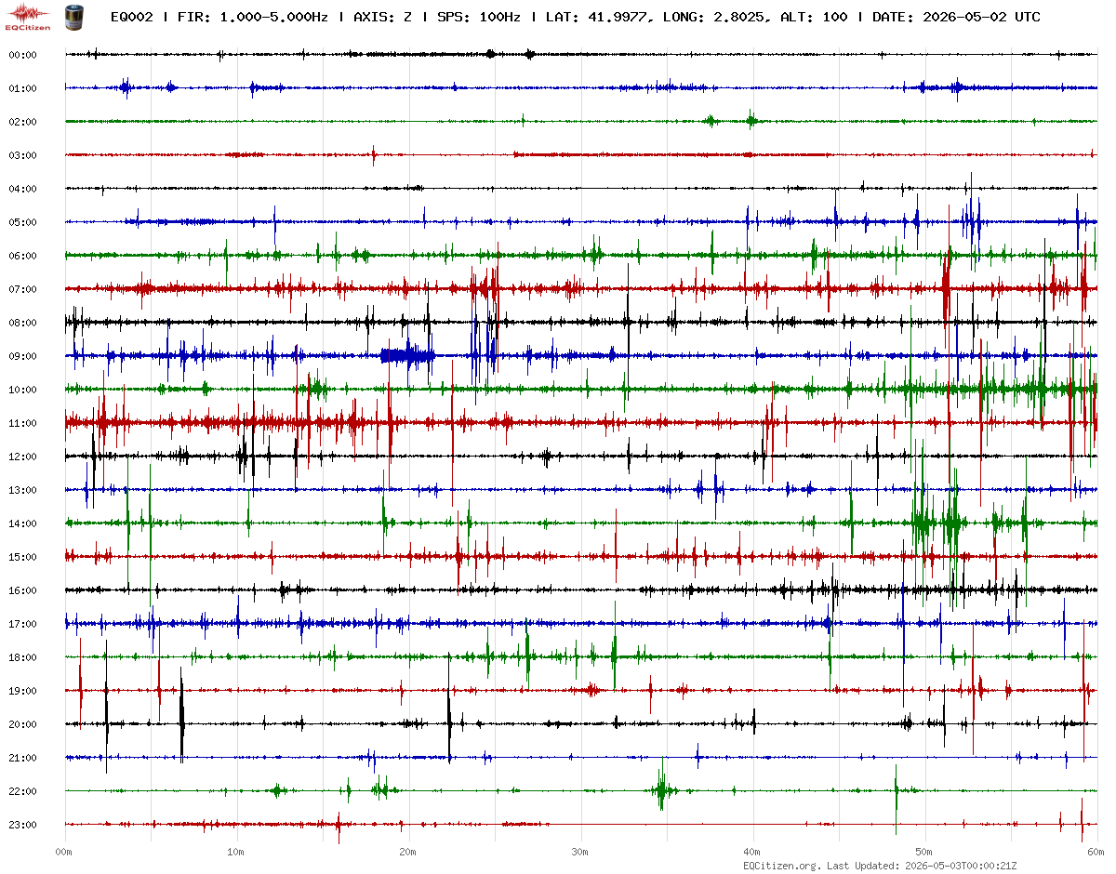Select the 14:00 hour trace label
The height and width of the screenshot is (874, 1116).
22,523
